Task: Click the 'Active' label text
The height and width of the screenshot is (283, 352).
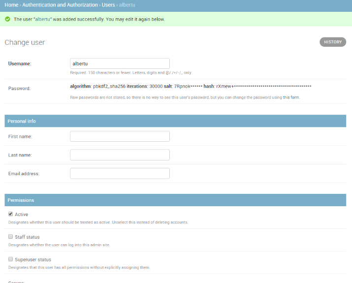Action: (x=21, y=215)
